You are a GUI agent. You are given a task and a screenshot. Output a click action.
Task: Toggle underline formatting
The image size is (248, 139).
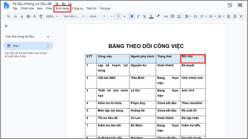(x=145, y=16)
